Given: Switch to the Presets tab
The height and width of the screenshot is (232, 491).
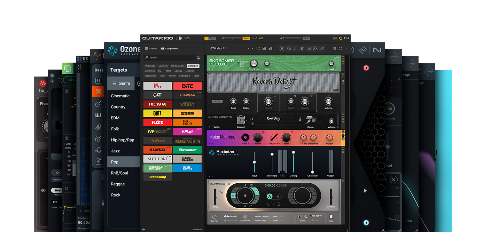Looking at the screenshot, I should [x=151, y=48].
